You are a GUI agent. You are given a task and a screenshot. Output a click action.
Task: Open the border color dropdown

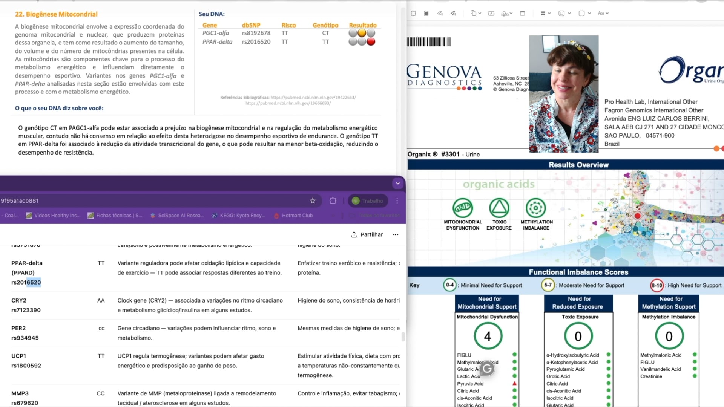coord(564,13)
